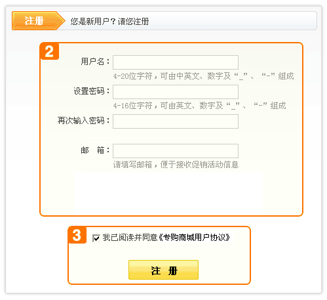Image resolution: width=327 pixels, height=300 pixels.
Task: Focus the 用户名 input field
Action: [x=176, y=62]
